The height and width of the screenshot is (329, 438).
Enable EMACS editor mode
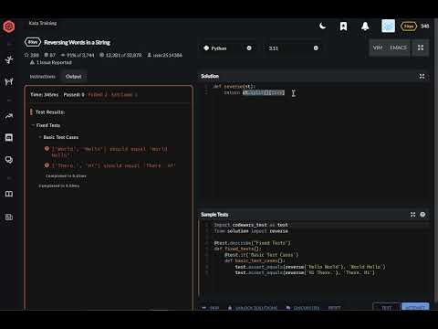coord(398,48)
